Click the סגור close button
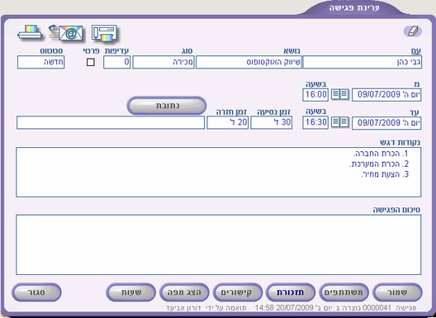 pos(36,292)
